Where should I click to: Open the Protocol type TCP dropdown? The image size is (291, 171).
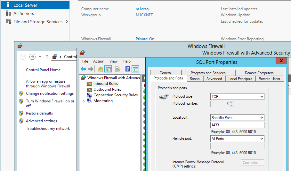[x=237, y=96]
